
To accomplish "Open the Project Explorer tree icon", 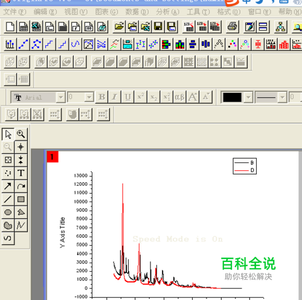I will click(x=281, y=27).
